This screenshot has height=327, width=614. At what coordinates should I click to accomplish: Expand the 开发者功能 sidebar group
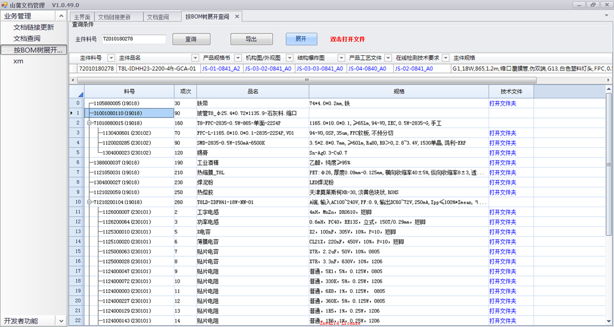pos(60,321)
